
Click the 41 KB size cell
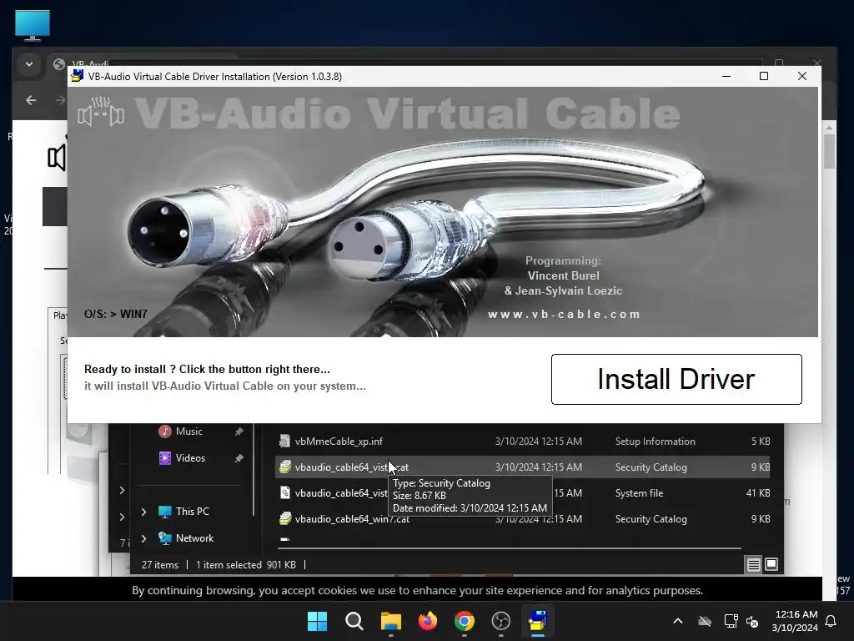758,493
